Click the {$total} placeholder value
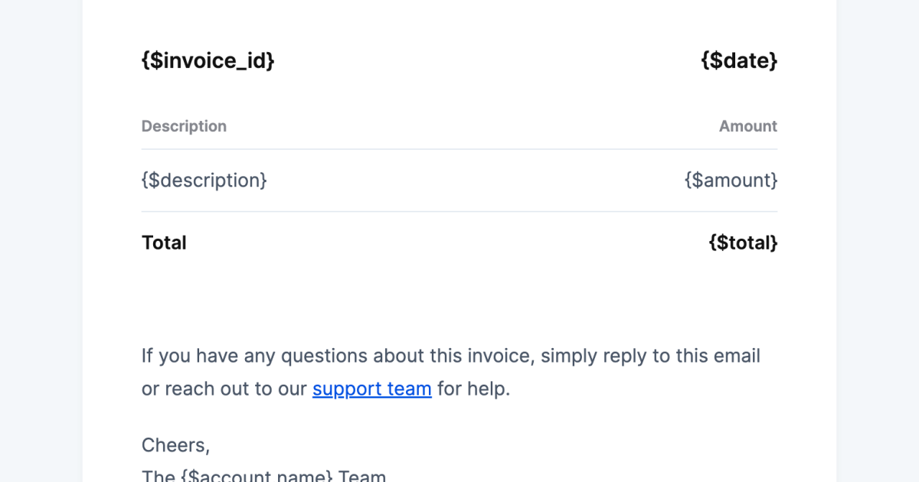The width and height of the screenshot is (919, 482). click(x=743, y=243)
